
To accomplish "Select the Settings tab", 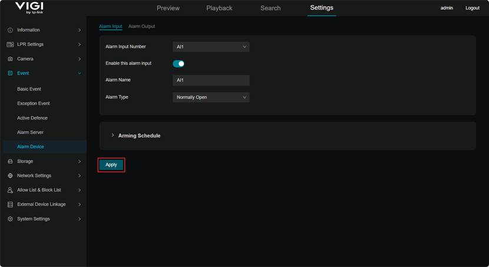I will (x=322, y=8).
